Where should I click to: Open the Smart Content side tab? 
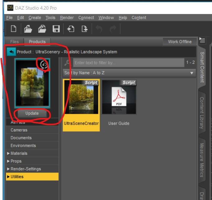(202, 67)
